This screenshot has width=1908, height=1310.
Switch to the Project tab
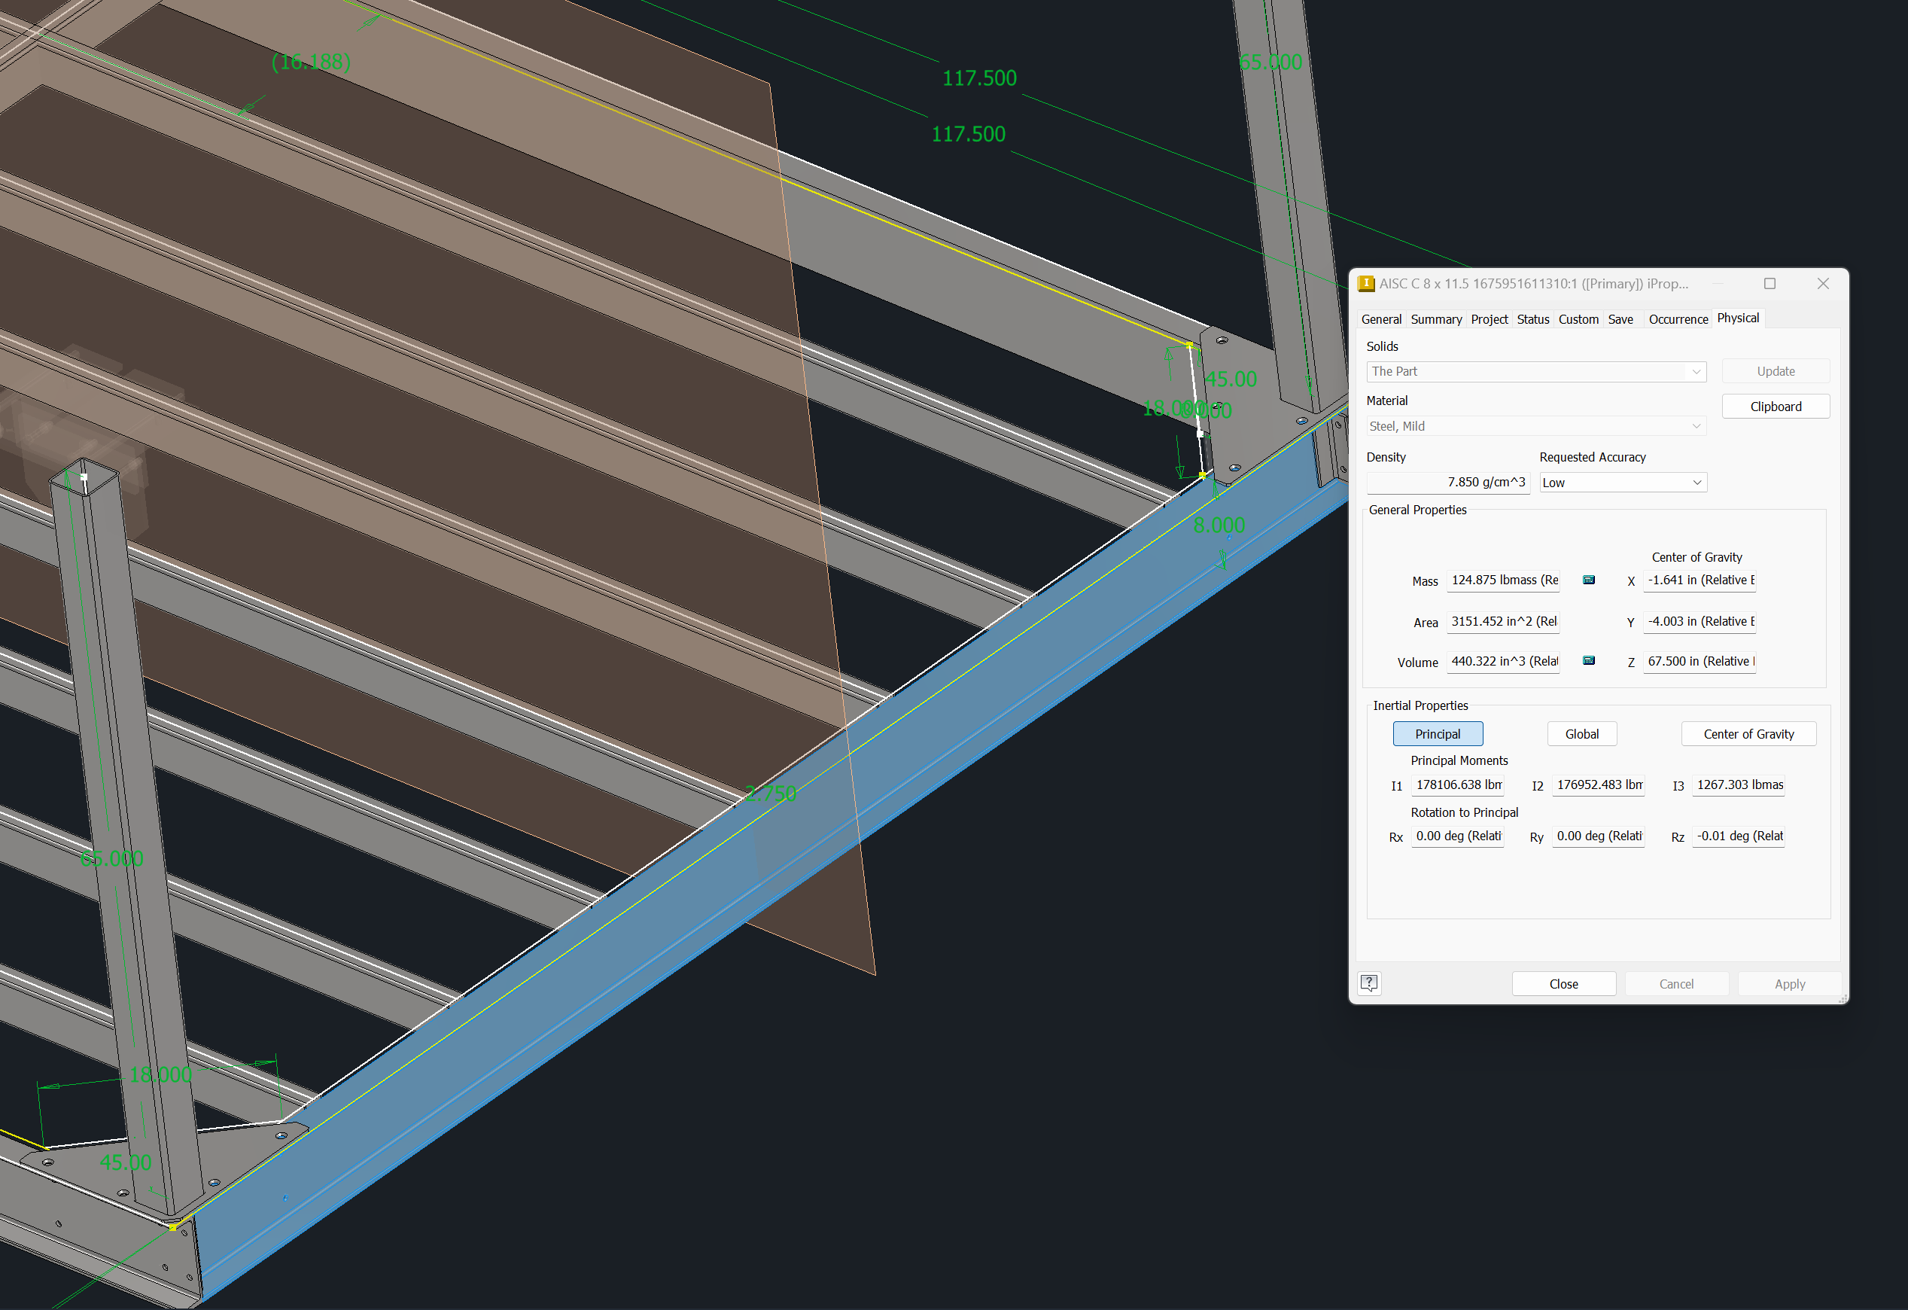click(x=1490, y=318)
